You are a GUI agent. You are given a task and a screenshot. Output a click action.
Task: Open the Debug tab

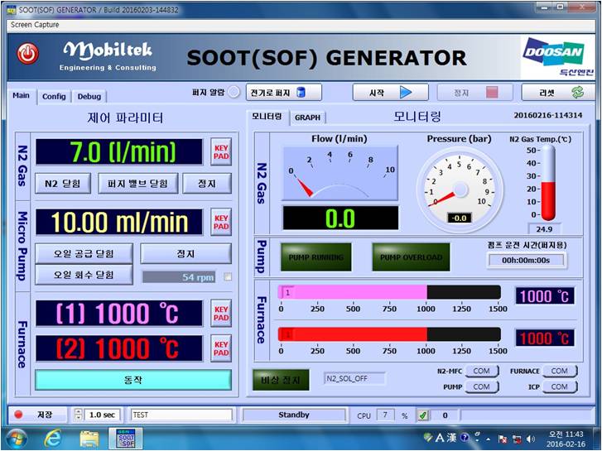coord(89,96)
